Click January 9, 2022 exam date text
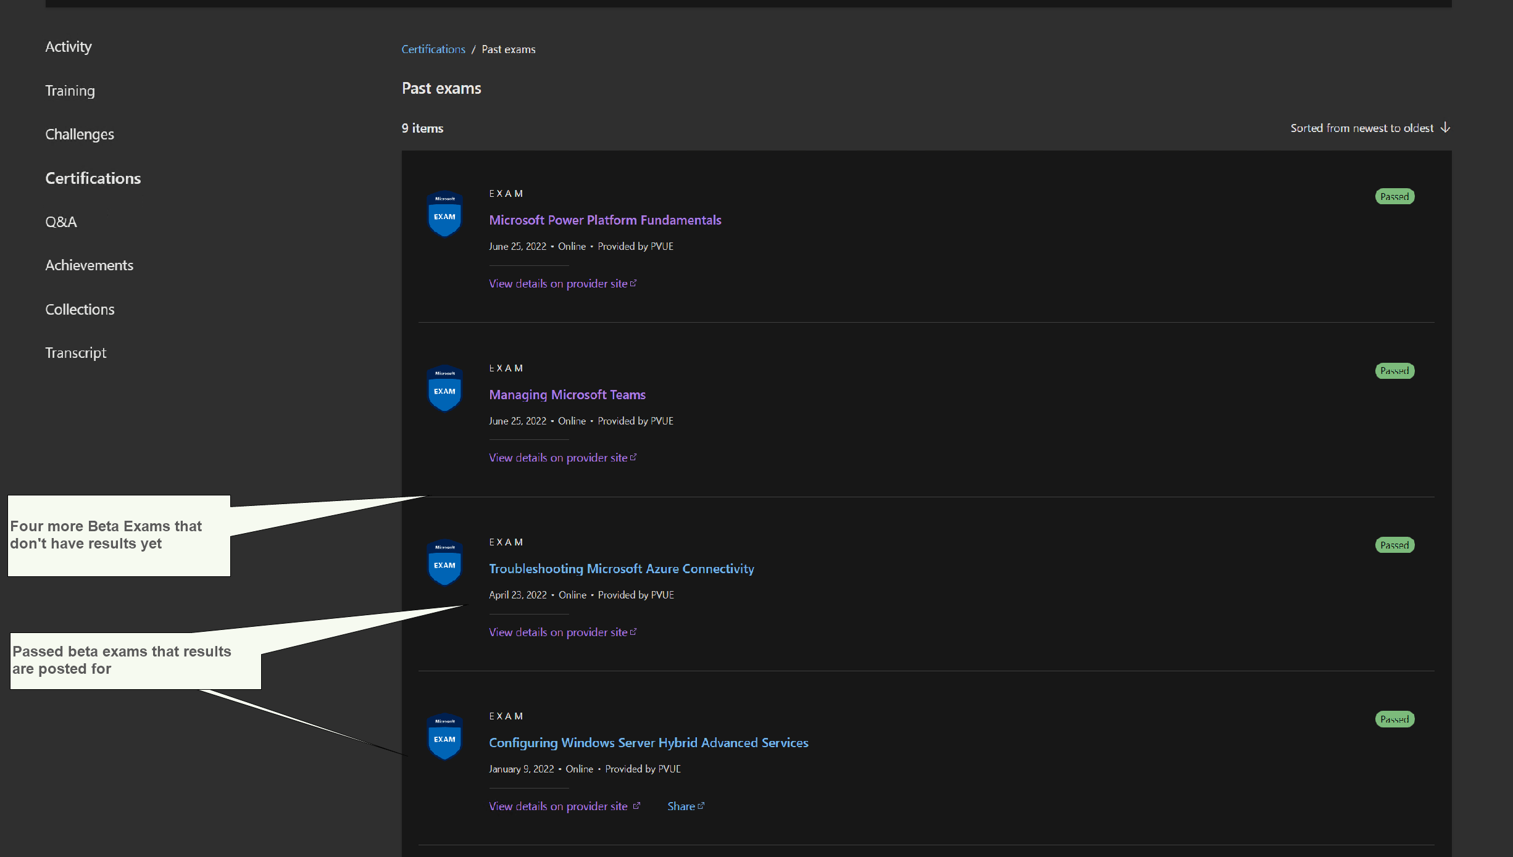The image size is (1513, 857). (522, 769)
